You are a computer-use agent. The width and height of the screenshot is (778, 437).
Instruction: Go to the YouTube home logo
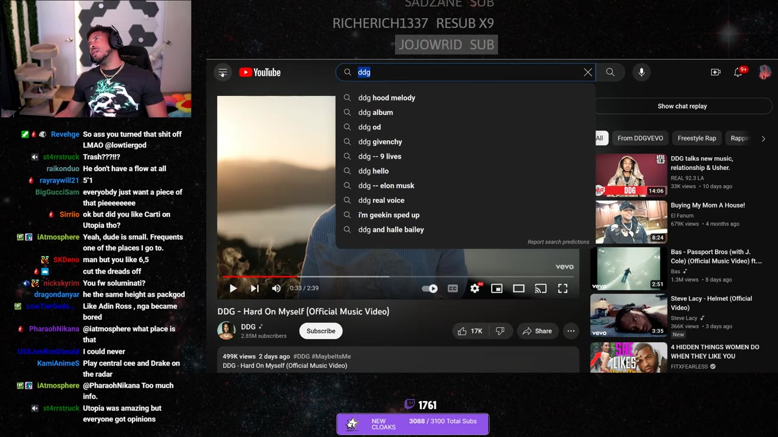coord(260,72)
